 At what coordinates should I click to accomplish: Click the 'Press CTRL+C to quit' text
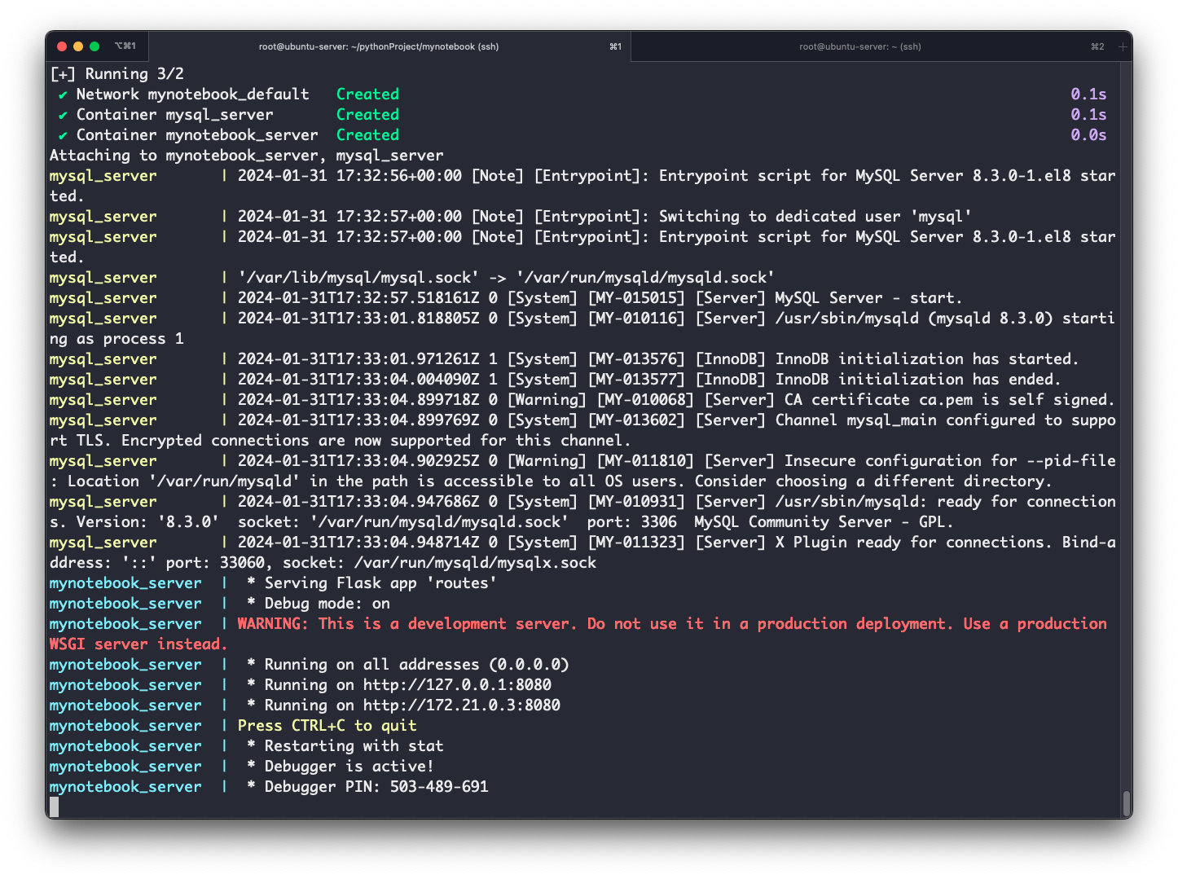click(327, 726)
